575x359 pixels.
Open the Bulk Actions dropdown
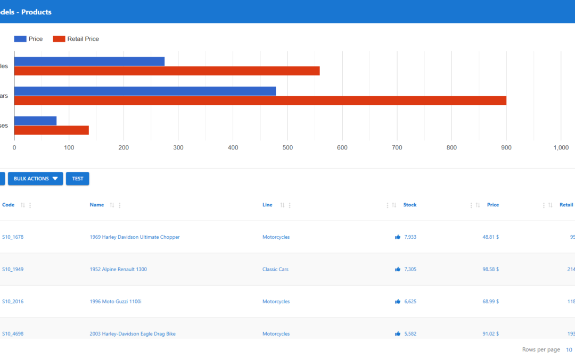click(x=36, y=179)
